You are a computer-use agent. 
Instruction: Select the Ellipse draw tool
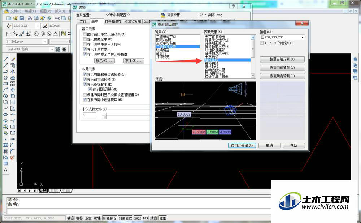tap(5, 114)
